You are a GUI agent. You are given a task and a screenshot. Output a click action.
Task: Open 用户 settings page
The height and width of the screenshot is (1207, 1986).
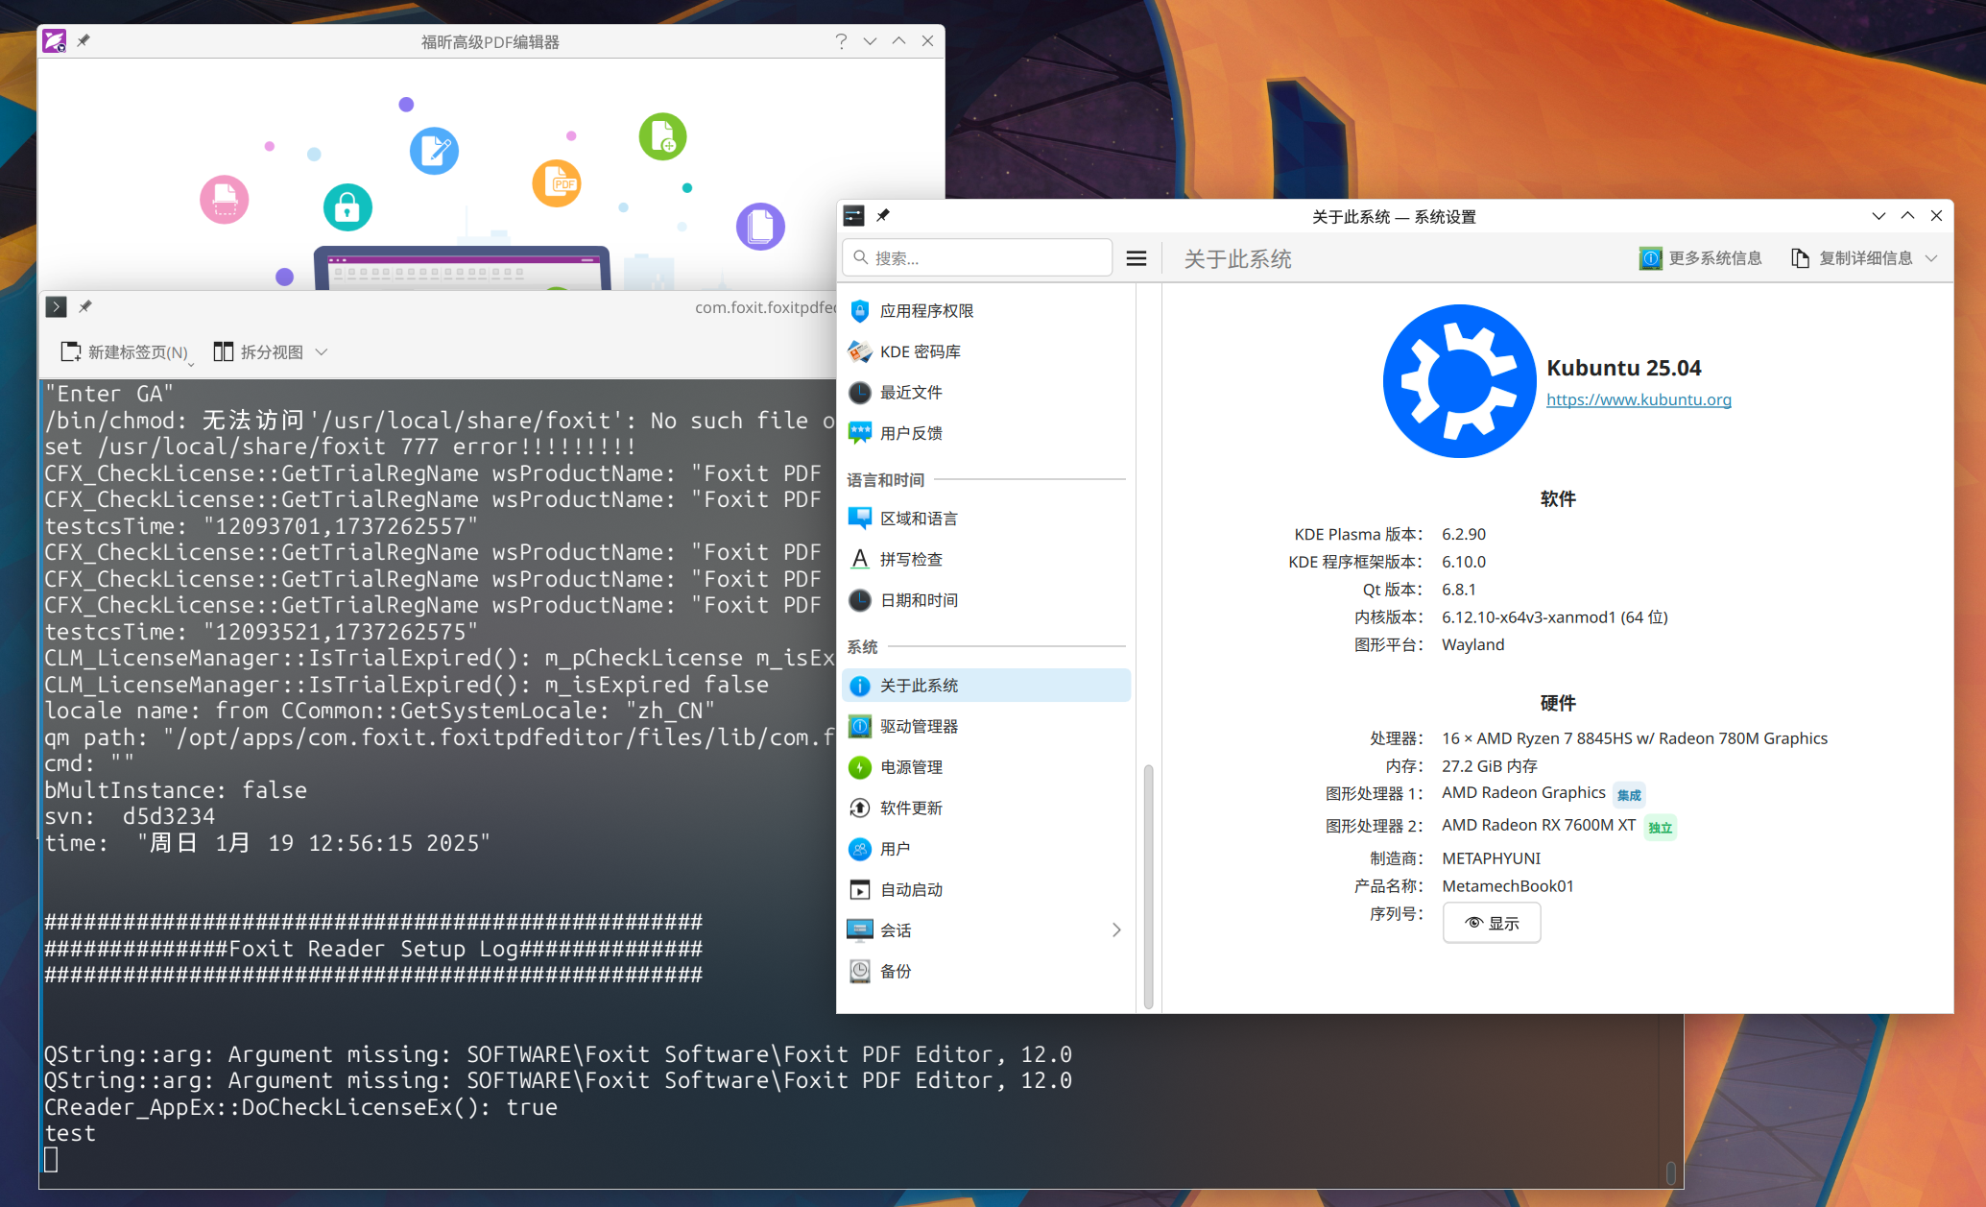[x=986, y=849]
